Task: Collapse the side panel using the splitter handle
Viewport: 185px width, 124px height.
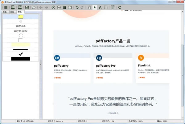Action: point(41,64)
